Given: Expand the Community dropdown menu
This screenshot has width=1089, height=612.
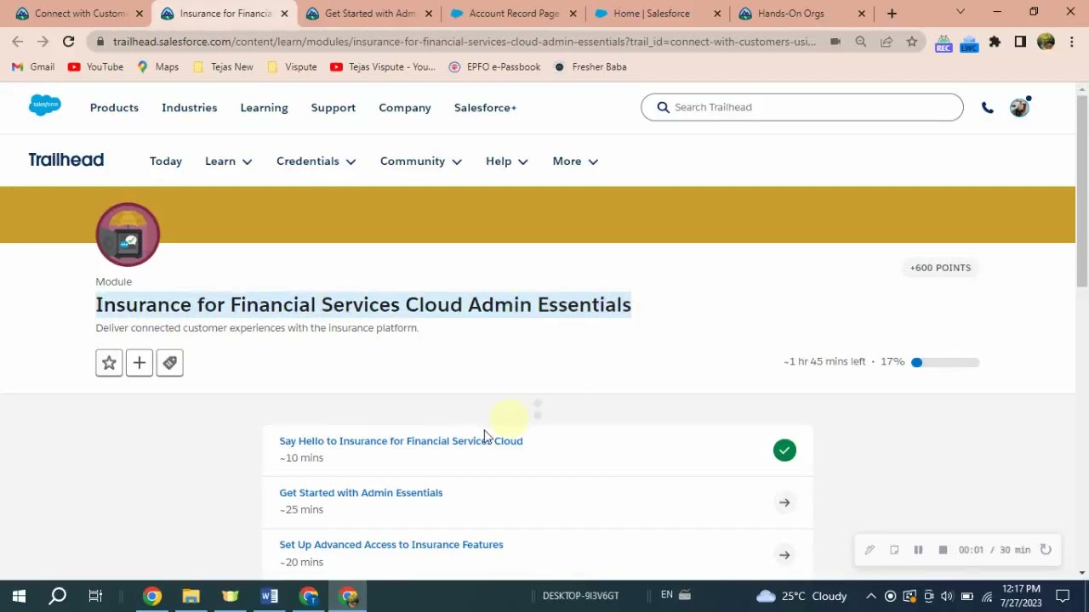Looking at the screenshot, I should 421,161.
